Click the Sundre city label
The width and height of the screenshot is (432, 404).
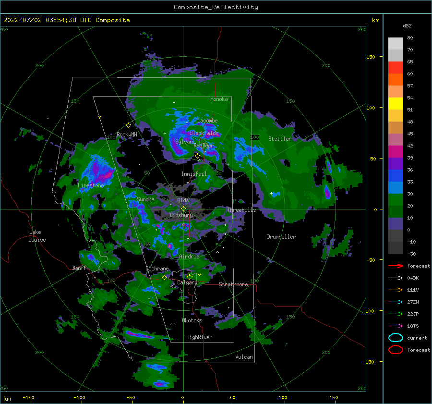[145, 199]
